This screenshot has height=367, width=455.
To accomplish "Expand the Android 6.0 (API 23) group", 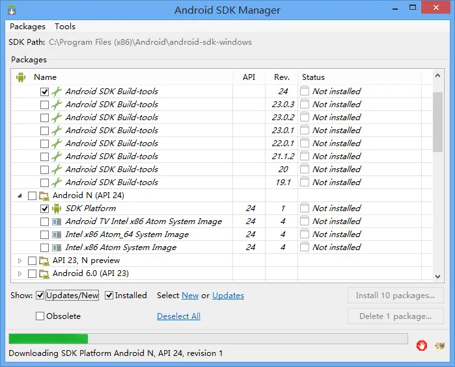I will [x=20, y=273].
